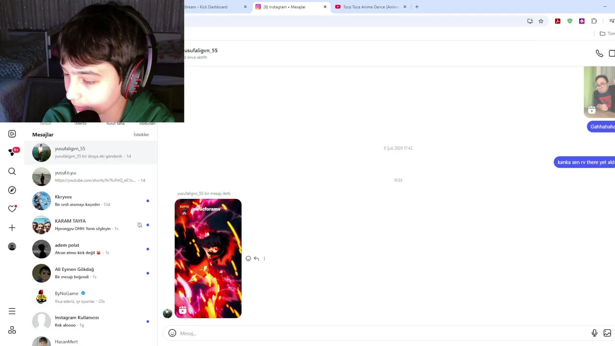Viewport: 615px width, 346px height.
Task: Open the browser Extensions puzzle menu
Action: 594,21
